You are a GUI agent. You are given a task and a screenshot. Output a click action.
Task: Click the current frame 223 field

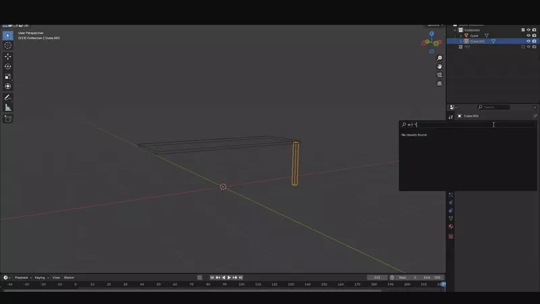pyautogui.click(x=377, y=278)
